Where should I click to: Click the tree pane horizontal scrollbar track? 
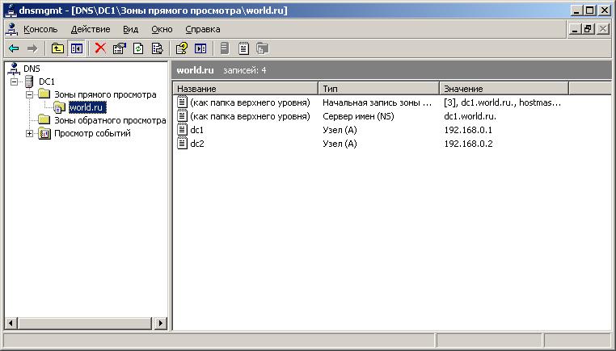pyautogui.click(x=84, y=323)
